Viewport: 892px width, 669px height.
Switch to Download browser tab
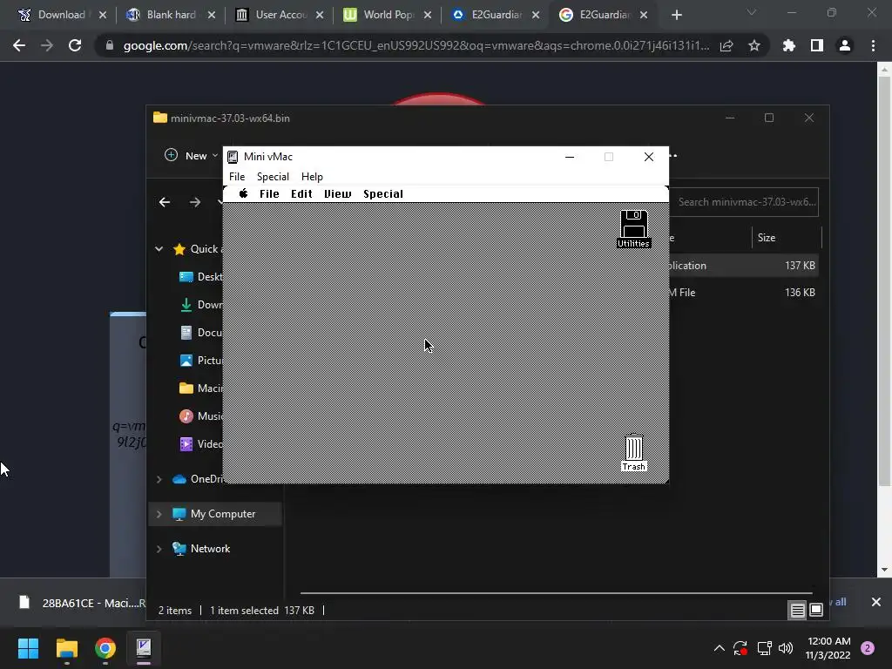click(62, 15)
